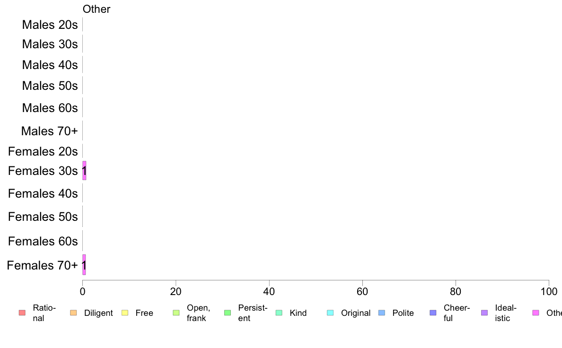The width and height of the screenshot is (562, 348).
Task: Select the yellow Free legend swatch
Action: pos(125,313)
